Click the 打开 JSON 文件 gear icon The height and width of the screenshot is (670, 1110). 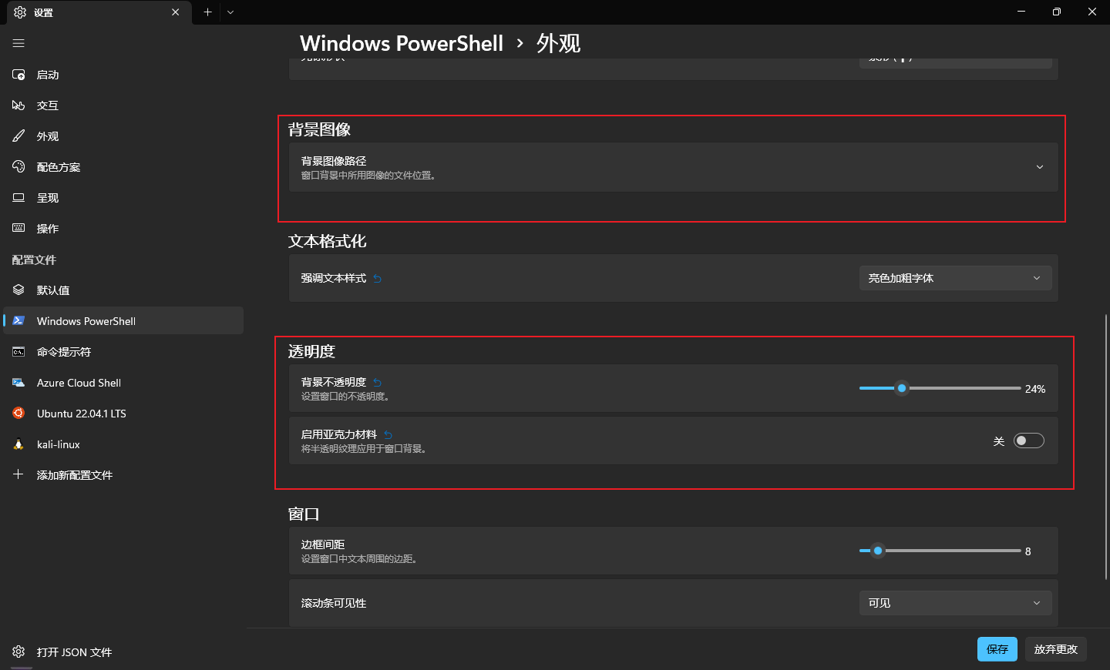(x=19, y=652)
